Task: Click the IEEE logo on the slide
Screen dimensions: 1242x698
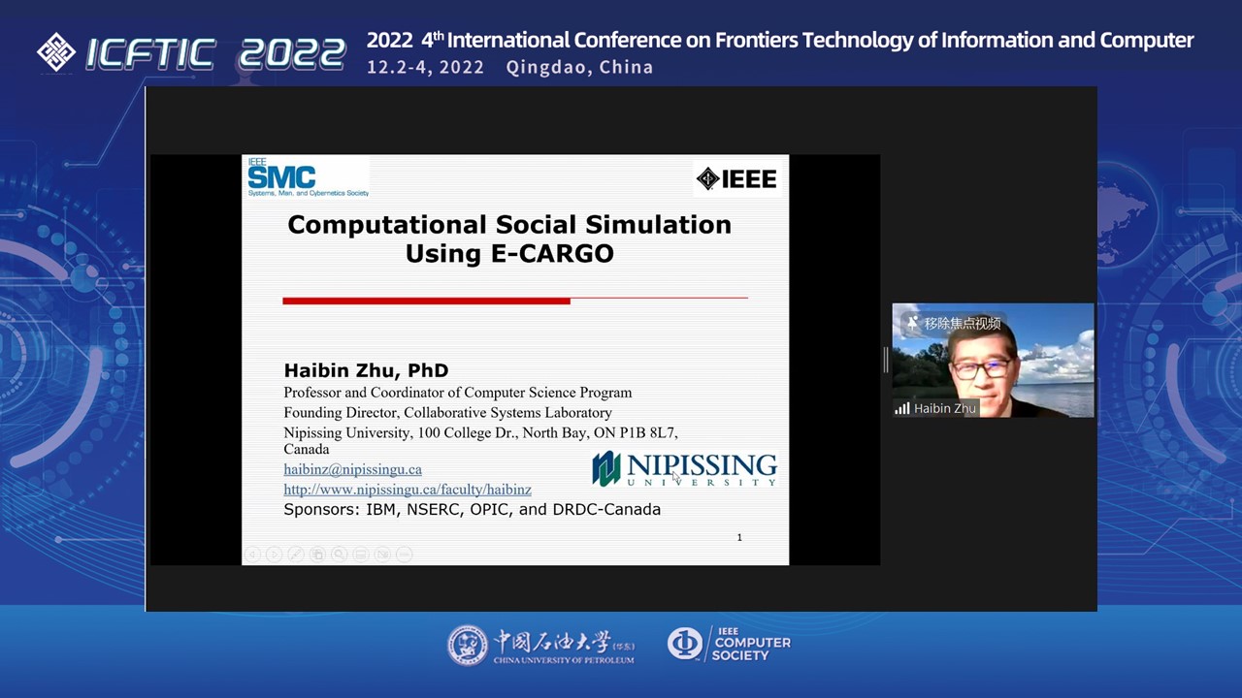Action: (736, 178)
